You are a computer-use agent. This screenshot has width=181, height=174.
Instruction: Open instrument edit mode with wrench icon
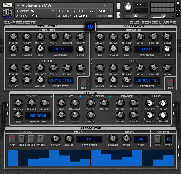(x=7, y=5)
